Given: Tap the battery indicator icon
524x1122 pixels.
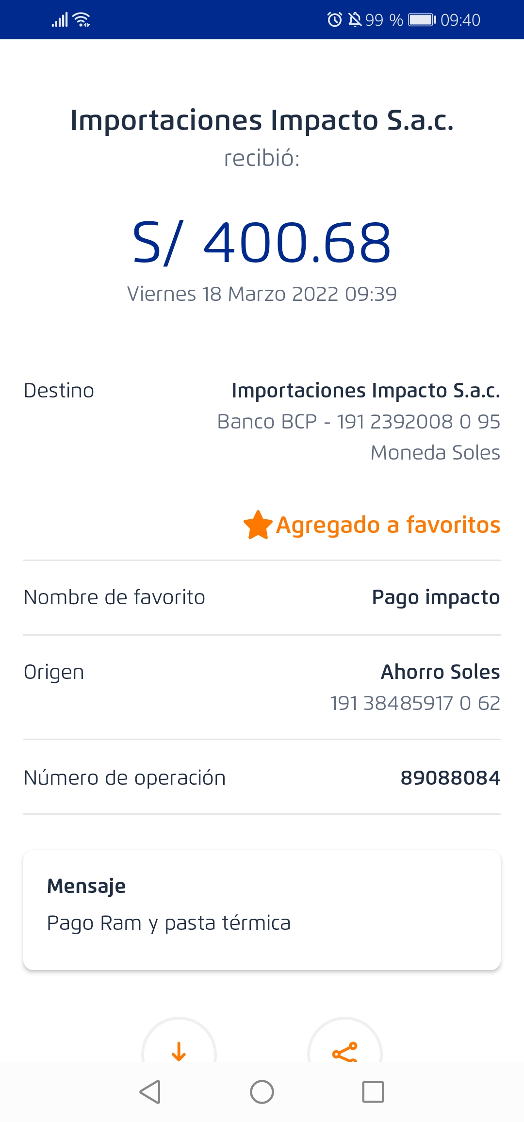Looking at the screenshot, I should click(422, 20).
